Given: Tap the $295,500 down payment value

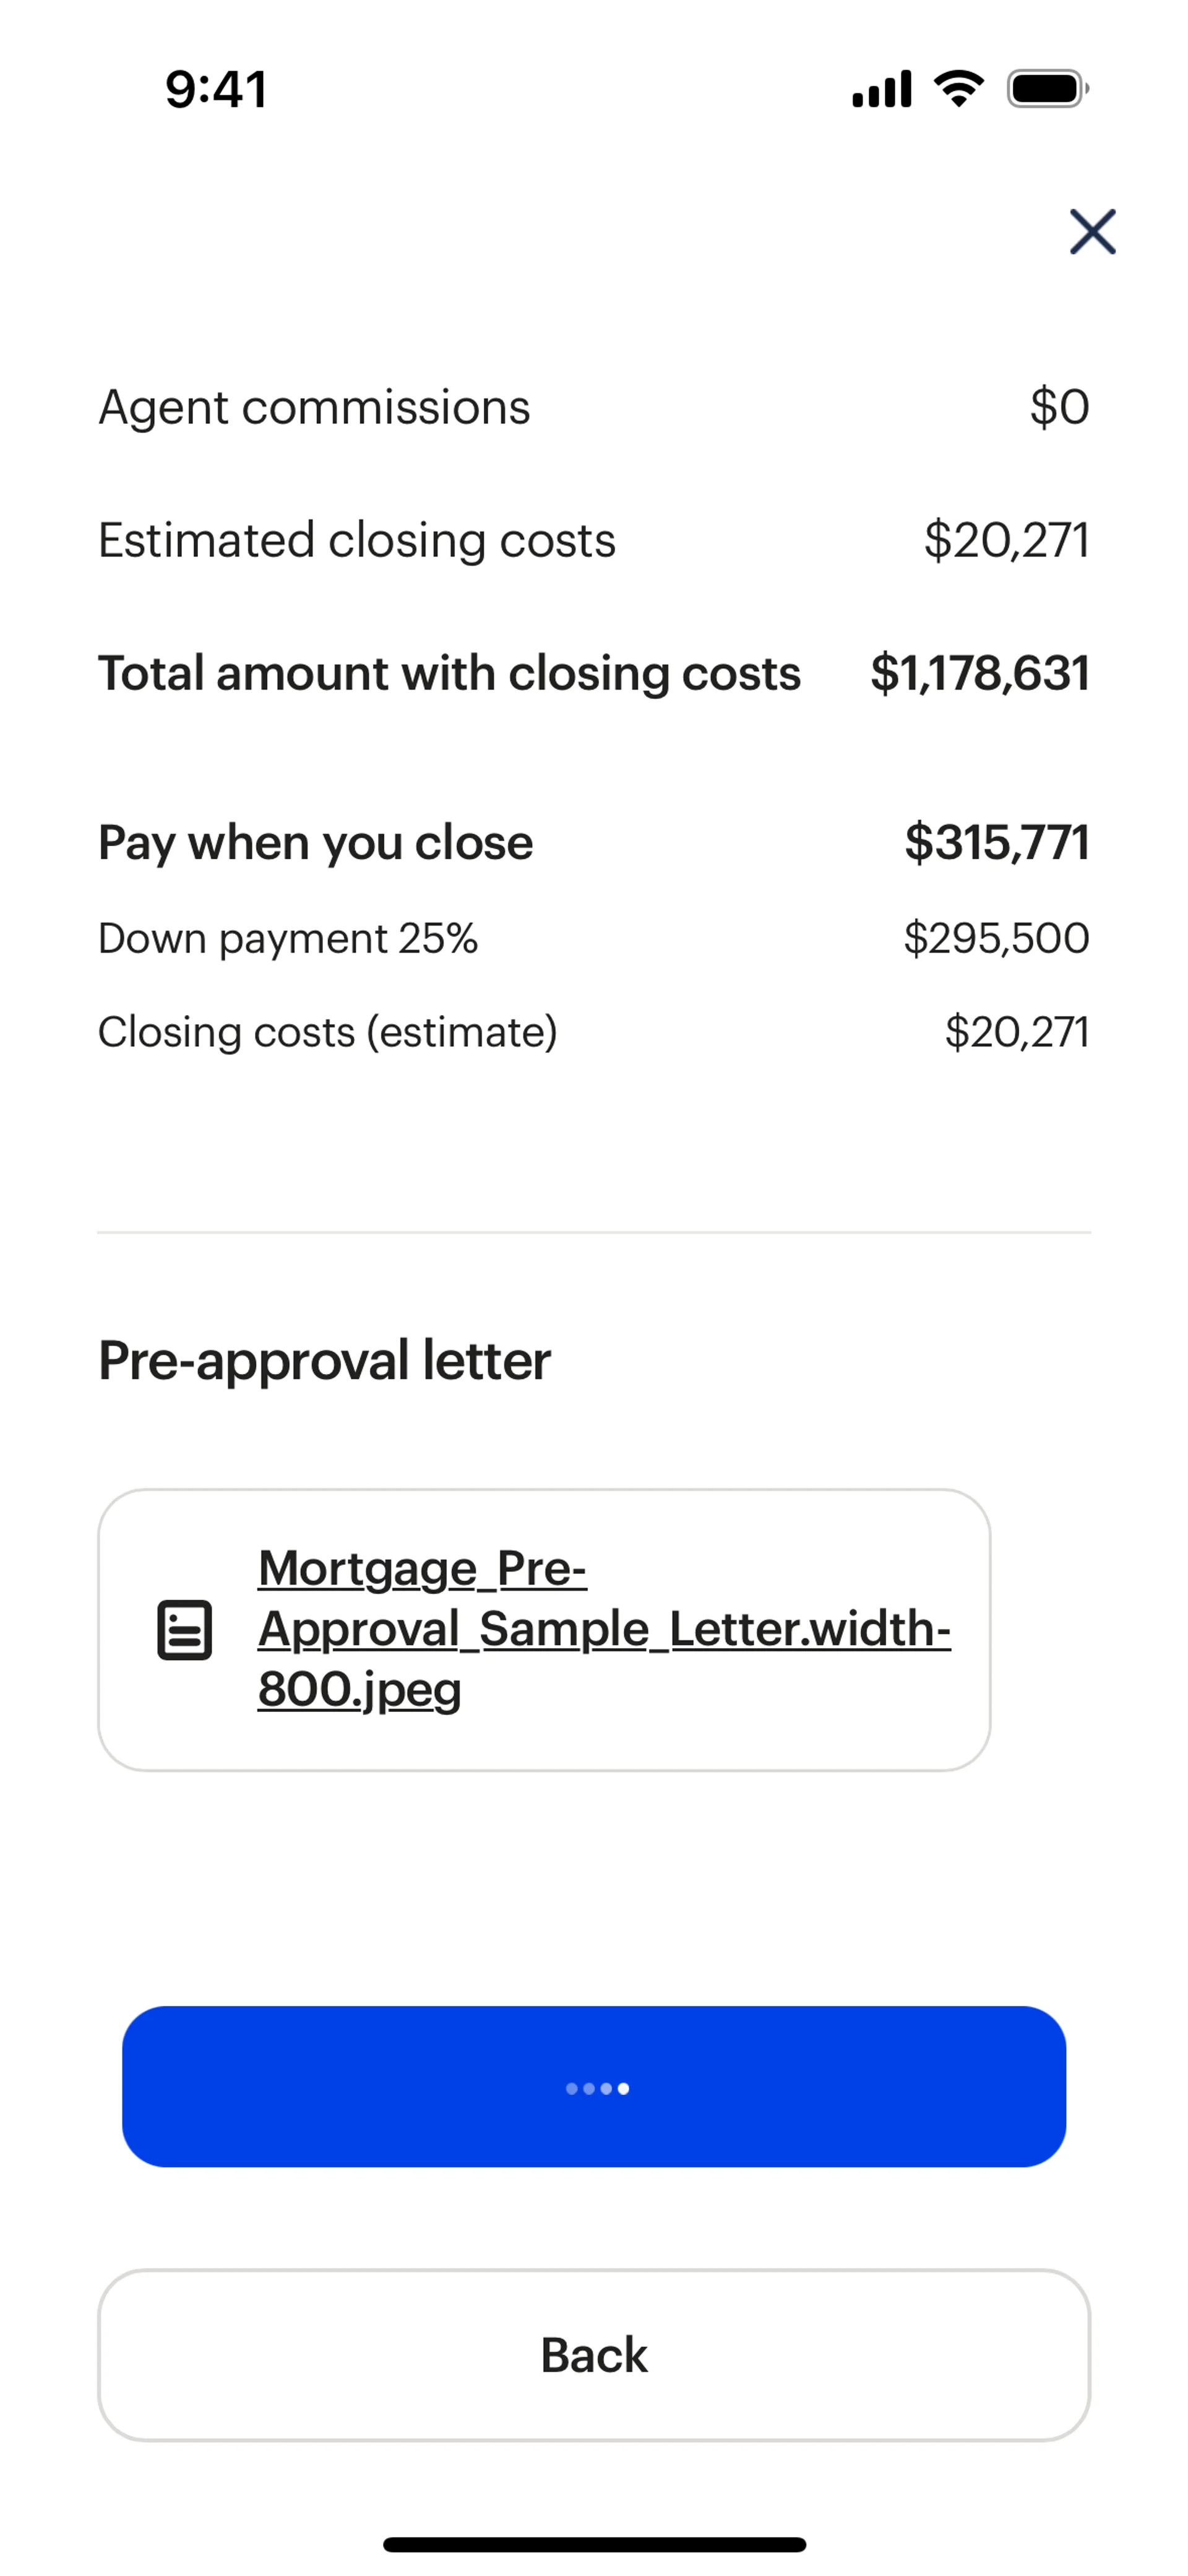Looking at the screenshot, I should 996,938.
